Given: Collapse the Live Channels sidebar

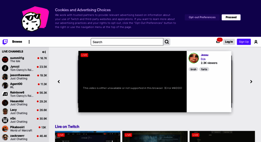Looking at the screenshot, I should (x=44, y=52).
